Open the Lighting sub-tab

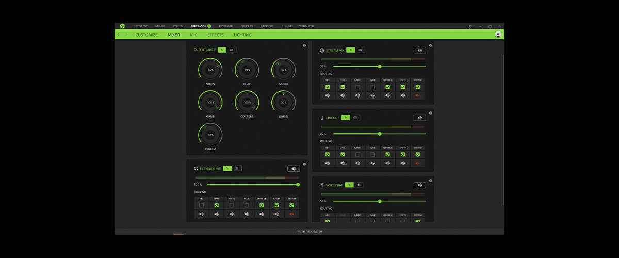(x=242, y=35)
